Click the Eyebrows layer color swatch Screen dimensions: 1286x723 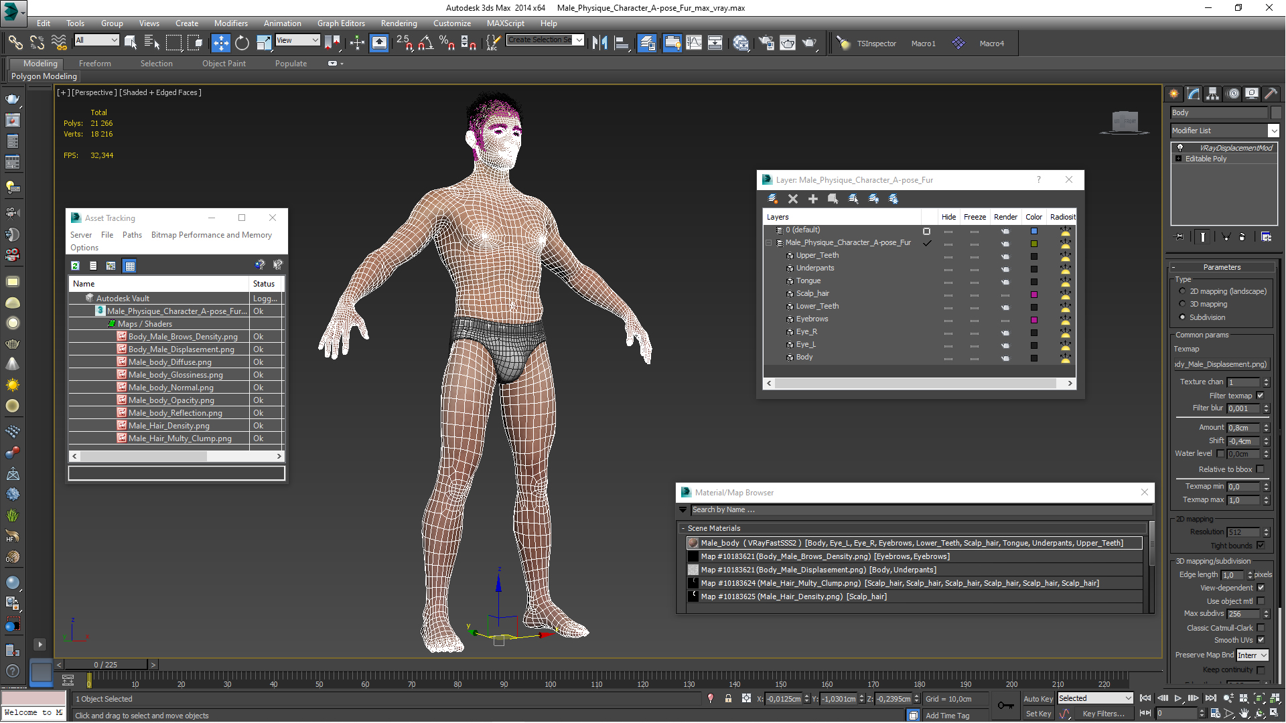click(x=1034, y=319)
